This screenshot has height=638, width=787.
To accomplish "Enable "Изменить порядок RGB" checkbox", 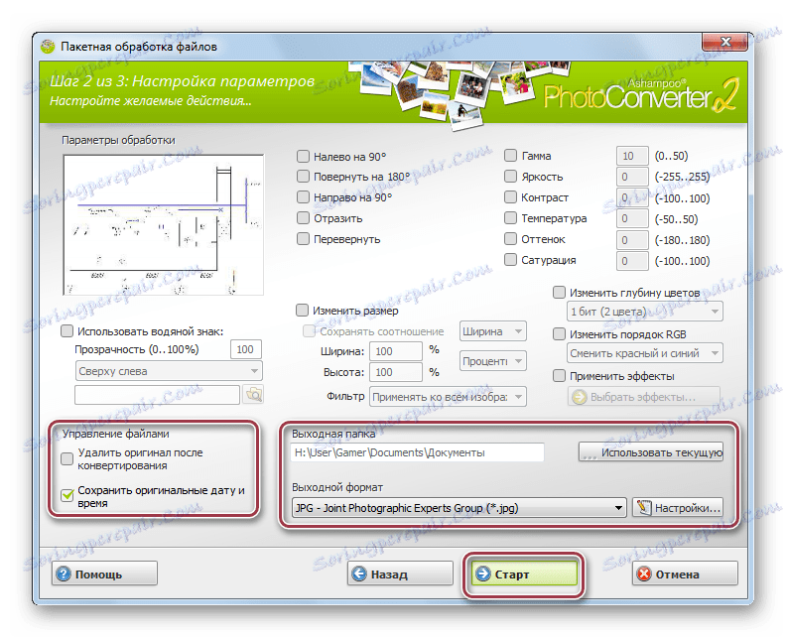I will [559, 333].
